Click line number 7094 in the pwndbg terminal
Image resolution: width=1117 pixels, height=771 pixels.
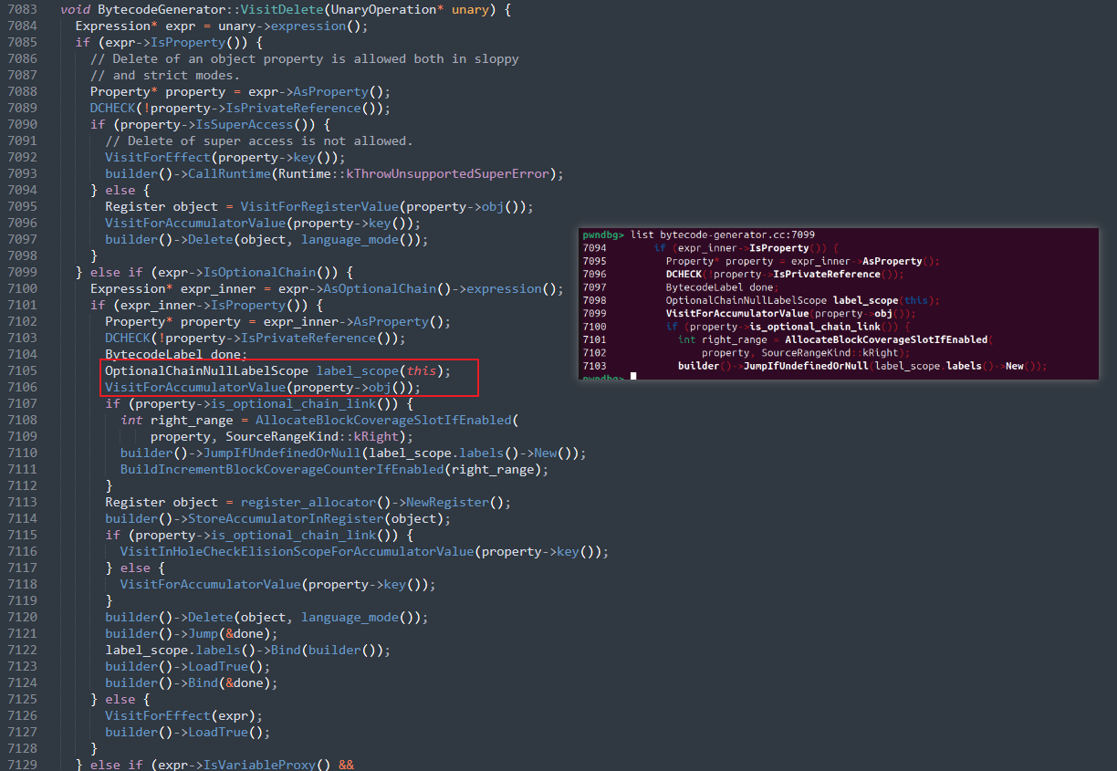coord(594,248)
